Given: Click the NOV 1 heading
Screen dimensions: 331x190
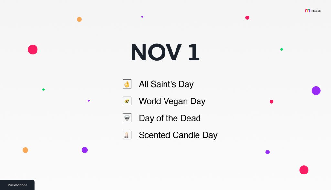Looking at the screenshot, I should [x=165, y=52].
